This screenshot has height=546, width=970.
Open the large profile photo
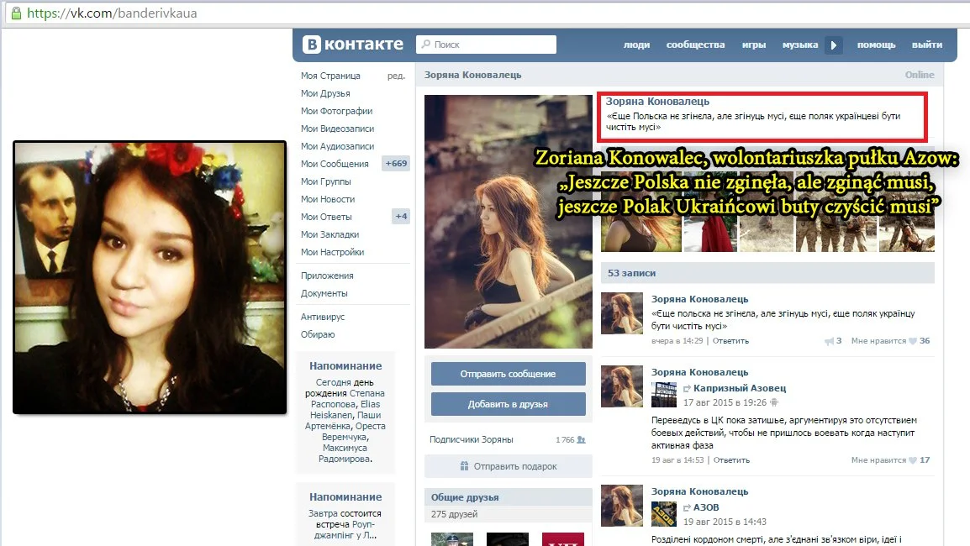click(x=508, y=222)
